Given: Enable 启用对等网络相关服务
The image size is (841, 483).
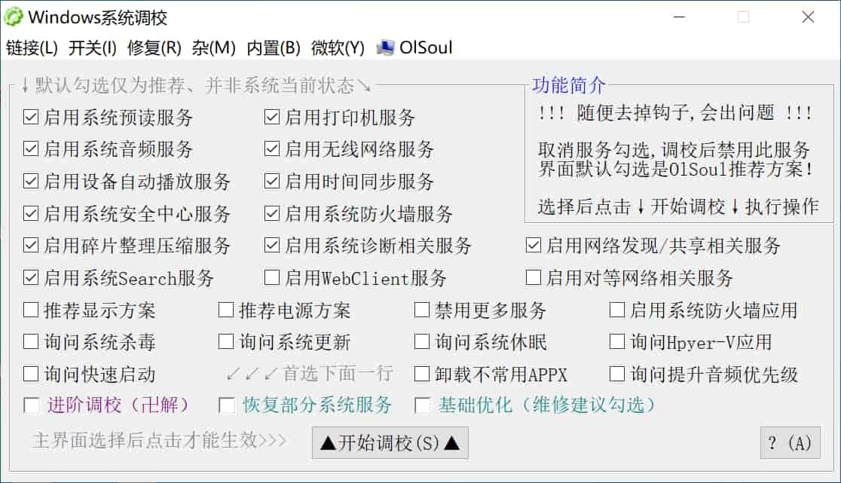Looking at the screenshot, I should [533, 277].
